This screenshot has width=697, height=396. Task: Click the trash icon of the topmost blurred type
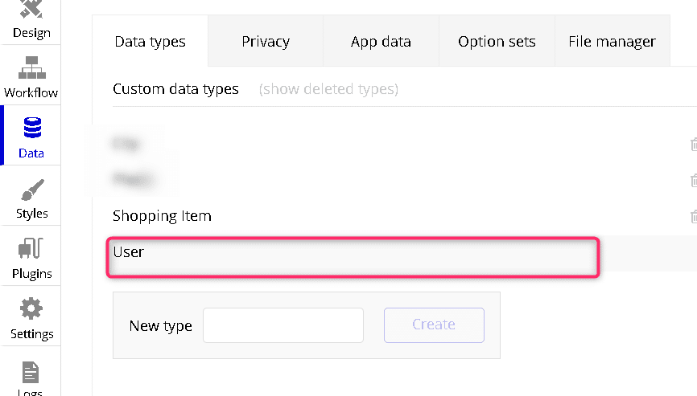(692, 145)
